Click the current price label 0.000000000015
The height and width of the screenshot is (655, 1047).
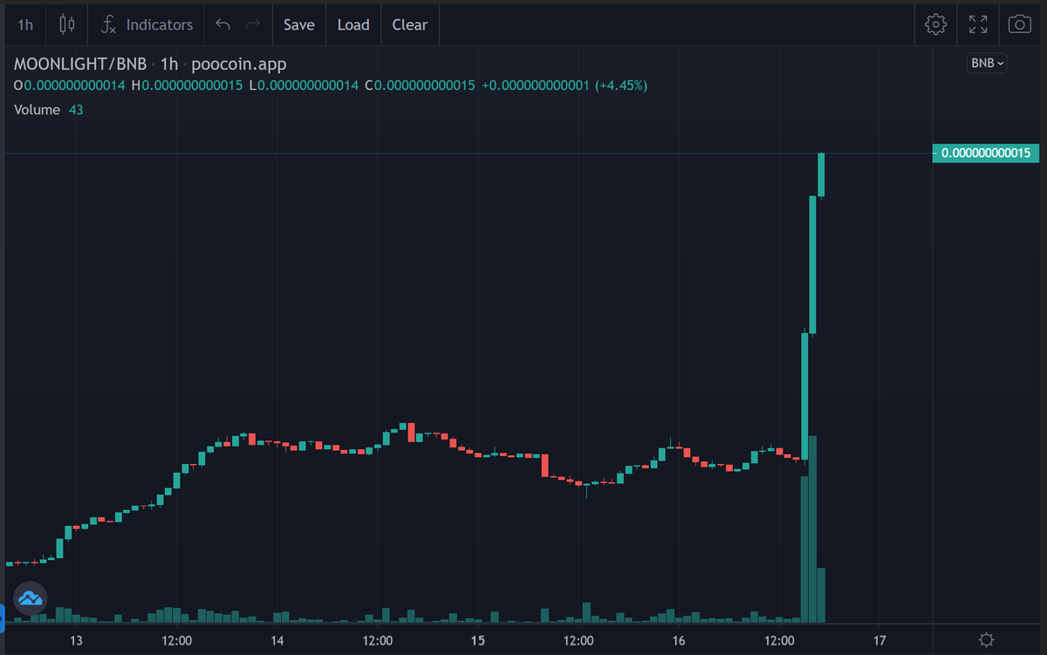click(x=985, y=153)
